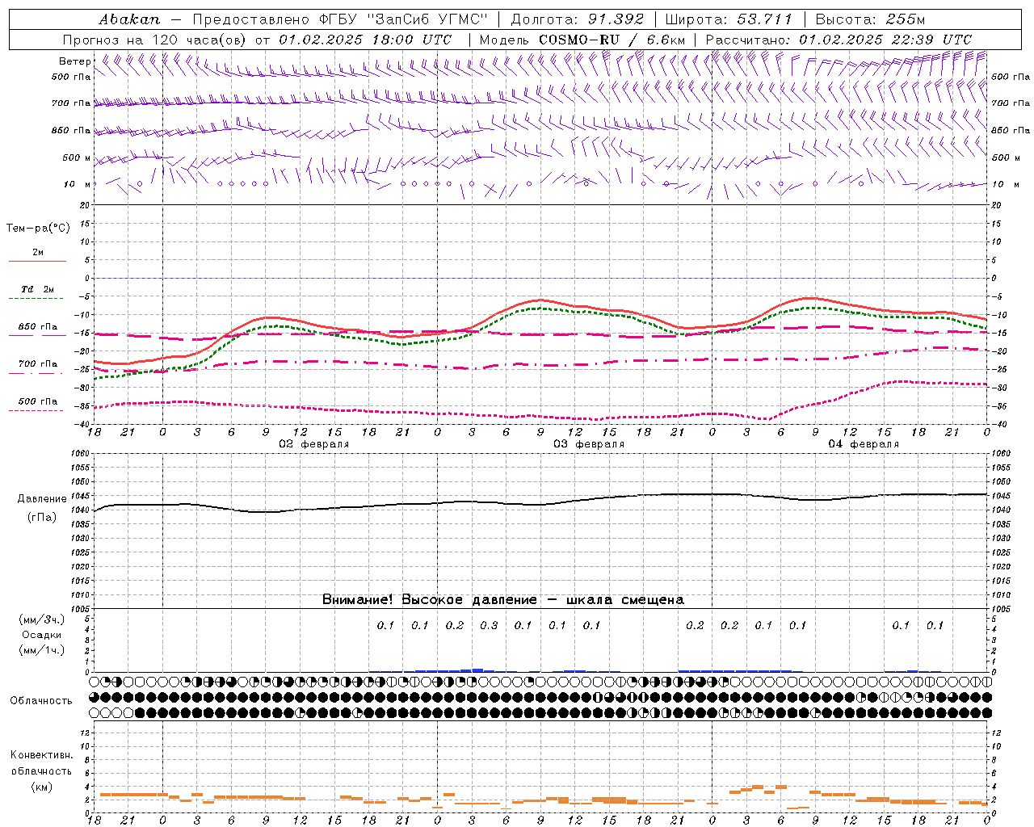Click the "850 гПа" entry in temperature legend

[x=38, y=327]
